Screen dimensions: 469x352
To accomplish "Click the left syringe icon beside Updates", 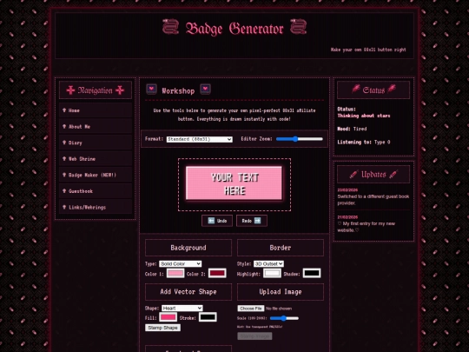I will tap(353, 174).
